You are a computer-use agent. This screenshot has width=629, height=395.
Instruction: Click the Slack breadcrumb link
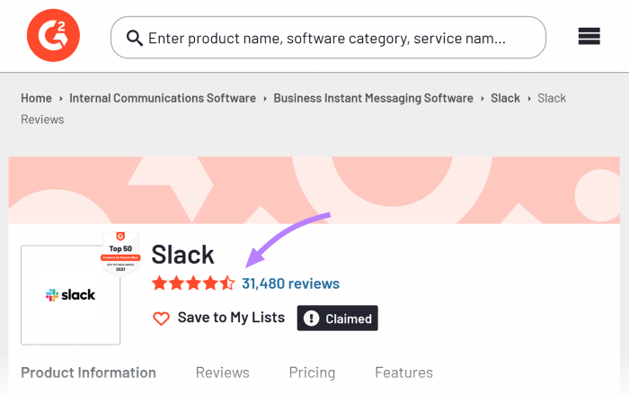(x=505, y=98)
